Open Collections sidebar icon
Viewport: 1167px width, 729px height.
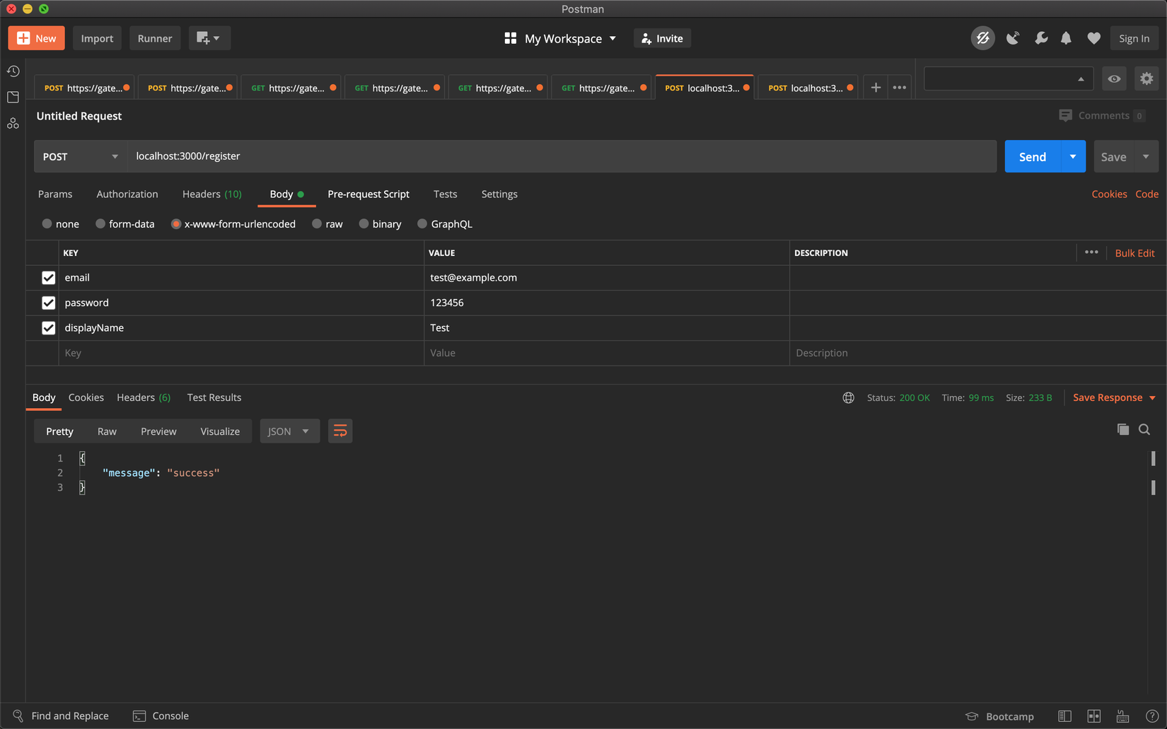[x=13, y=97]
